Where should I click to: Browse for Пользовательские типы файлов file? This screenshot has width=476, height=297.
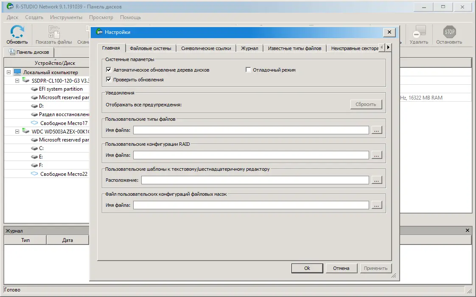coord(376,130)
